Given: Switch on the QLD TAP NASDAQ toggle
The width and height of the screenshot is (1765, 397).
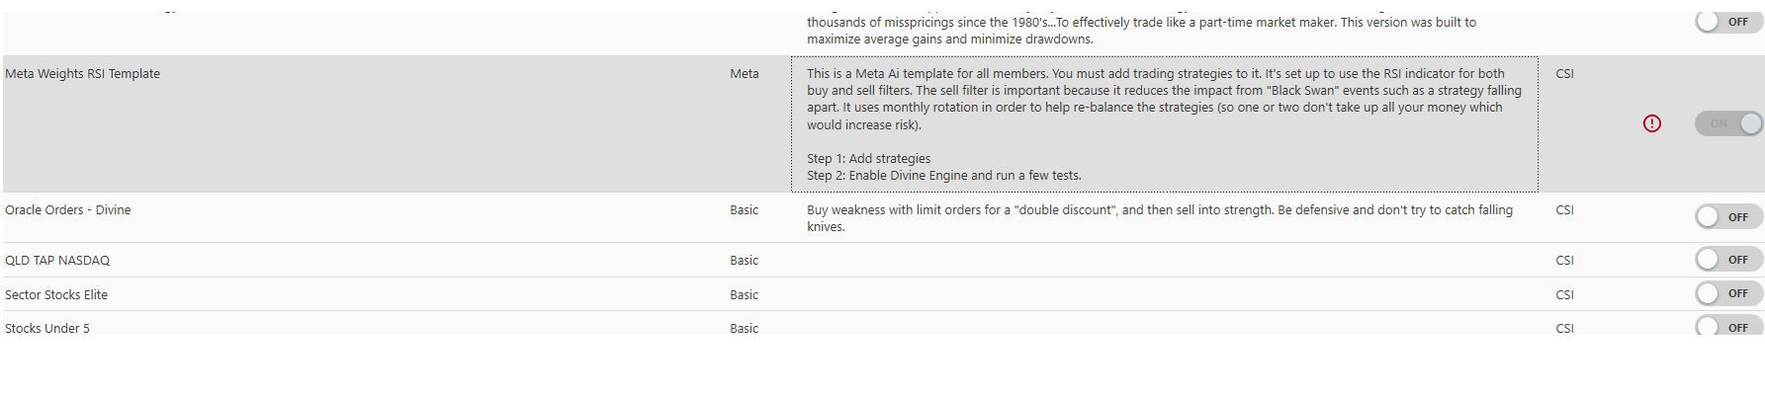Looking at the screenshot, I should [1726, 260].
